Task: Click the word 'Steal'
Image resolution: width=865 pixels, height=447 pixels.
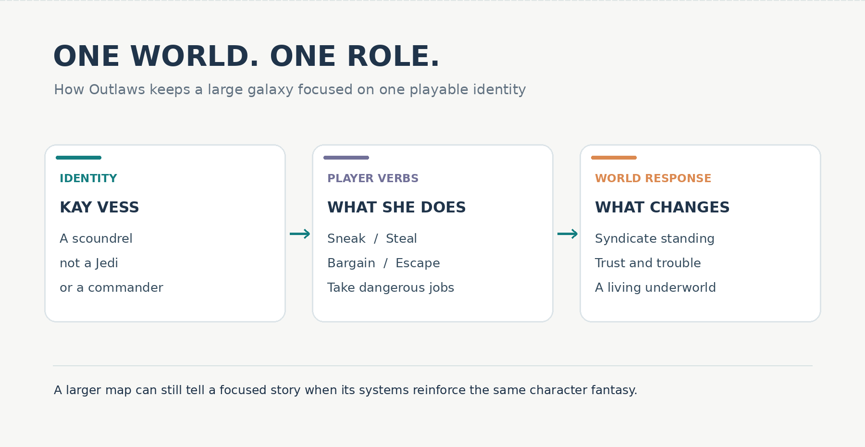Action: (401, 238)
